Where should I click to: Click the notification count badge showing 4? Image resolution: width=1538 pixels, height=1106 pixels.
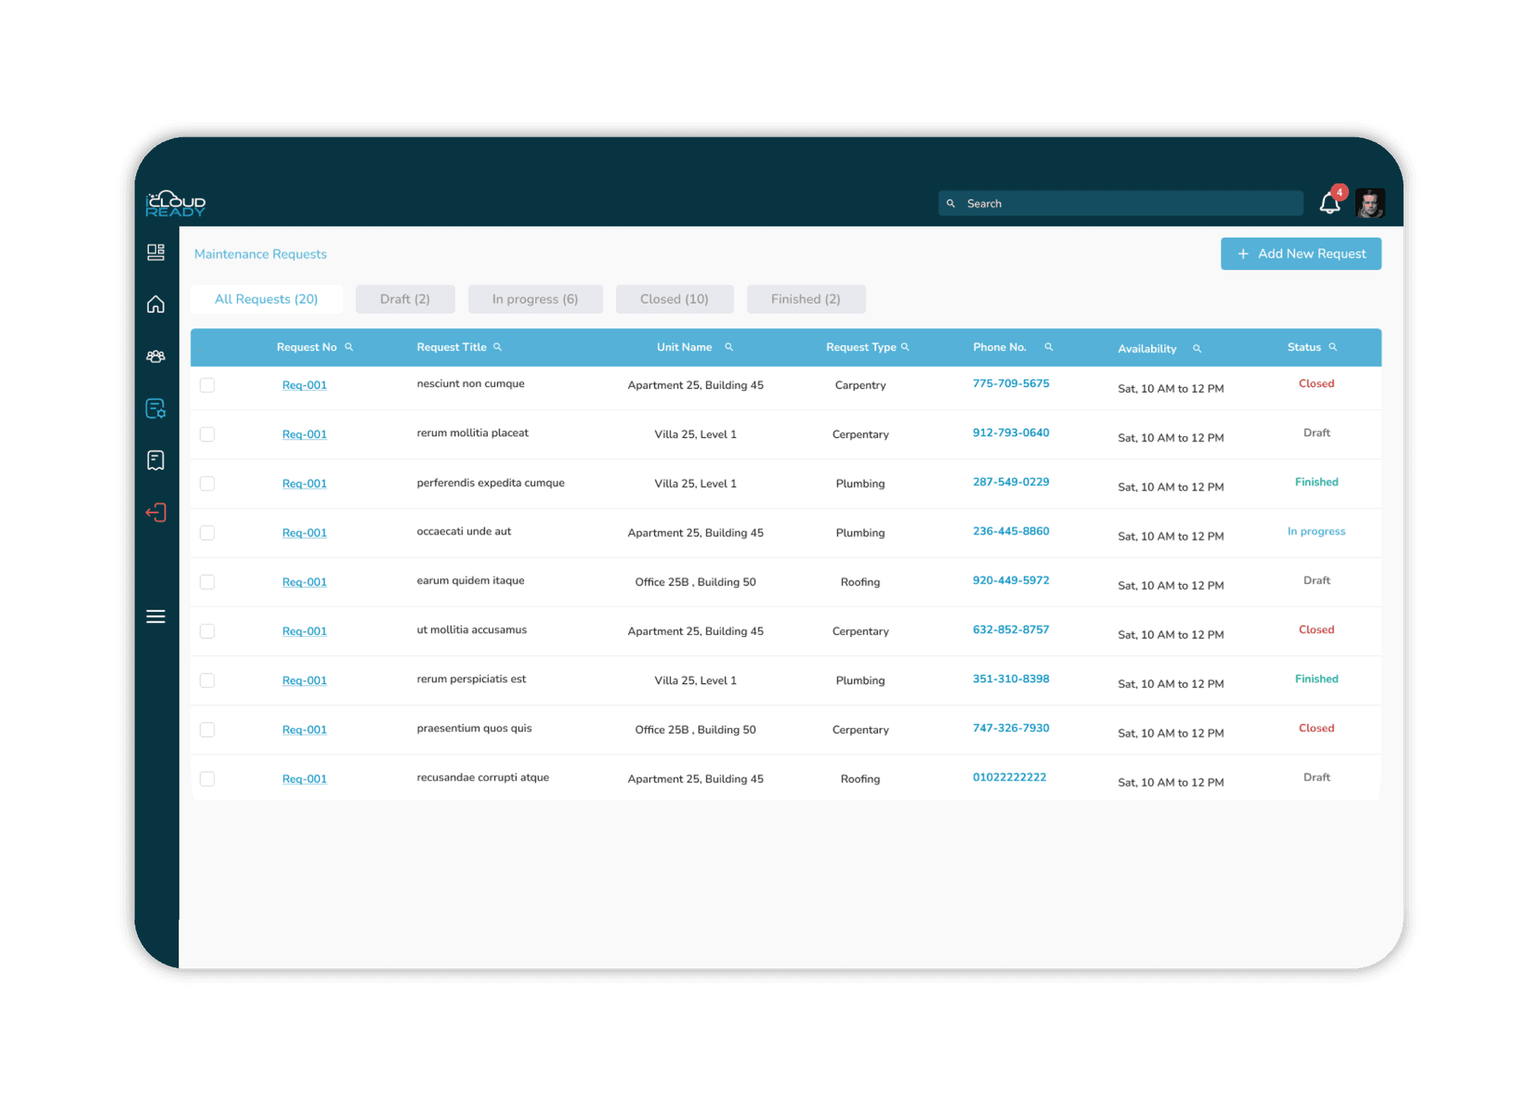coord(1339,192)
